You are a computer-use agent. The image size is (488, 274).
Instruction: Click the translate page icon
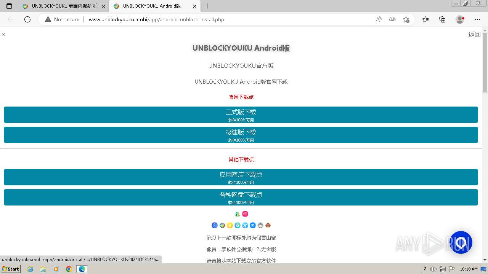point(392,19)
